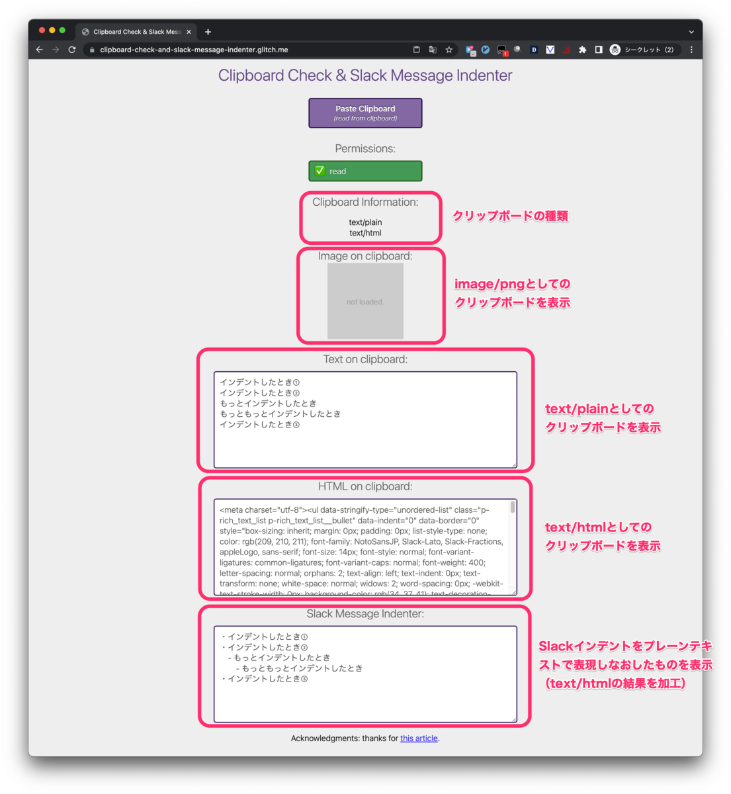Go back with the browser back arrow
The width and height of the screenshot is (731, 794).
pos(40,50)
